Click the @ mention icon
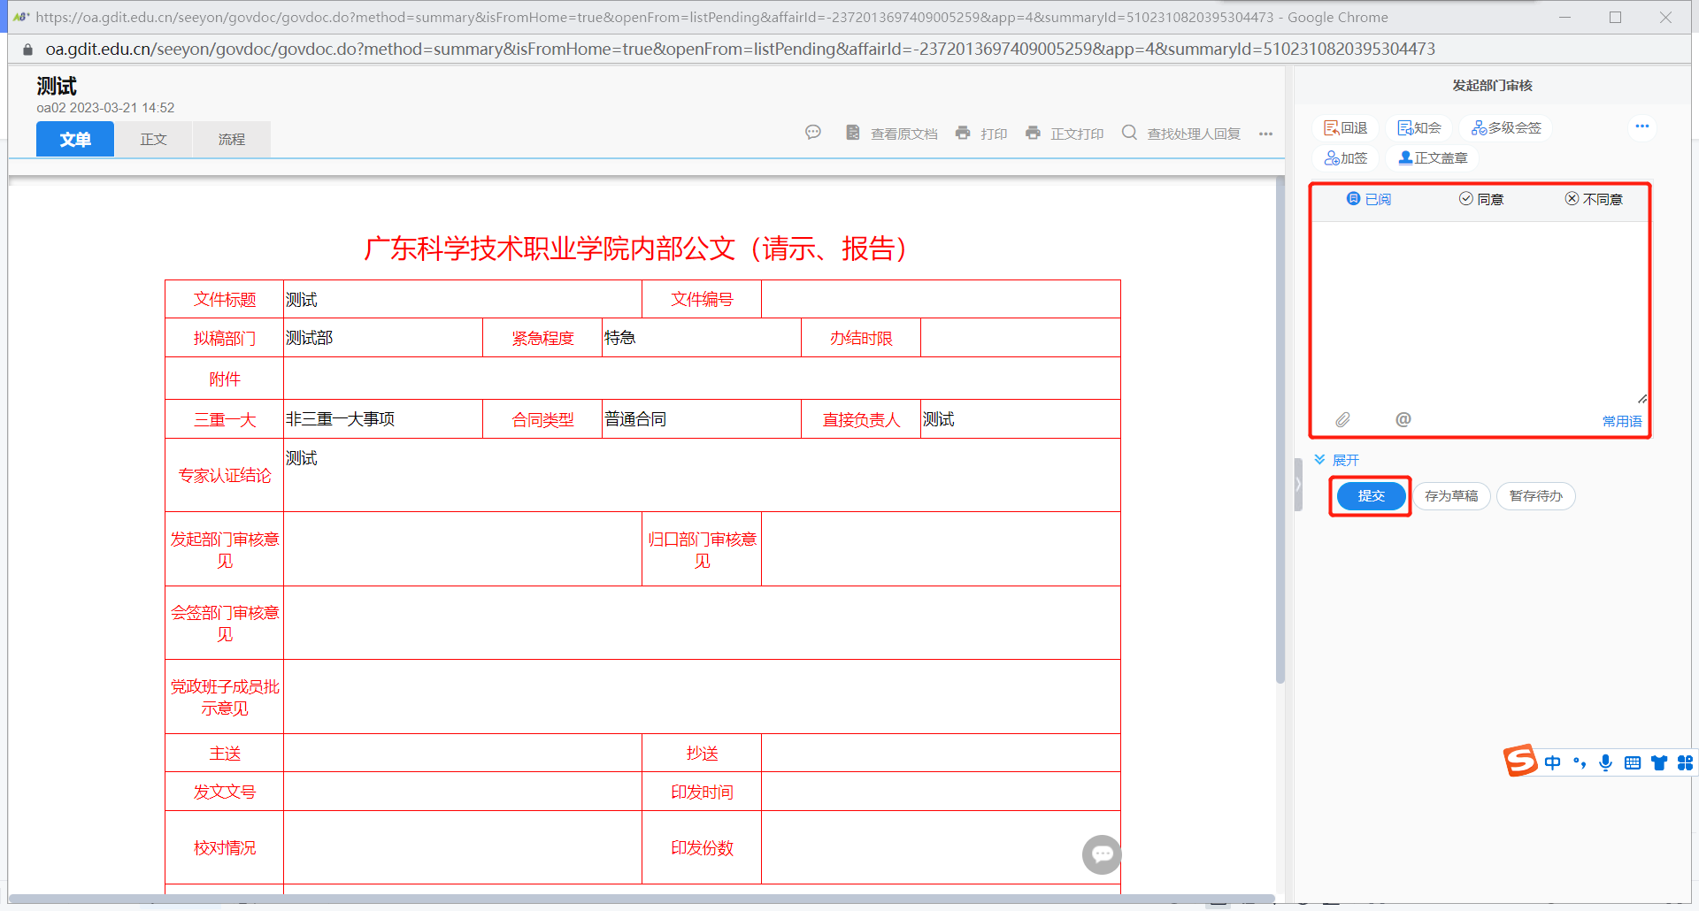 (x=1403, y=419)
